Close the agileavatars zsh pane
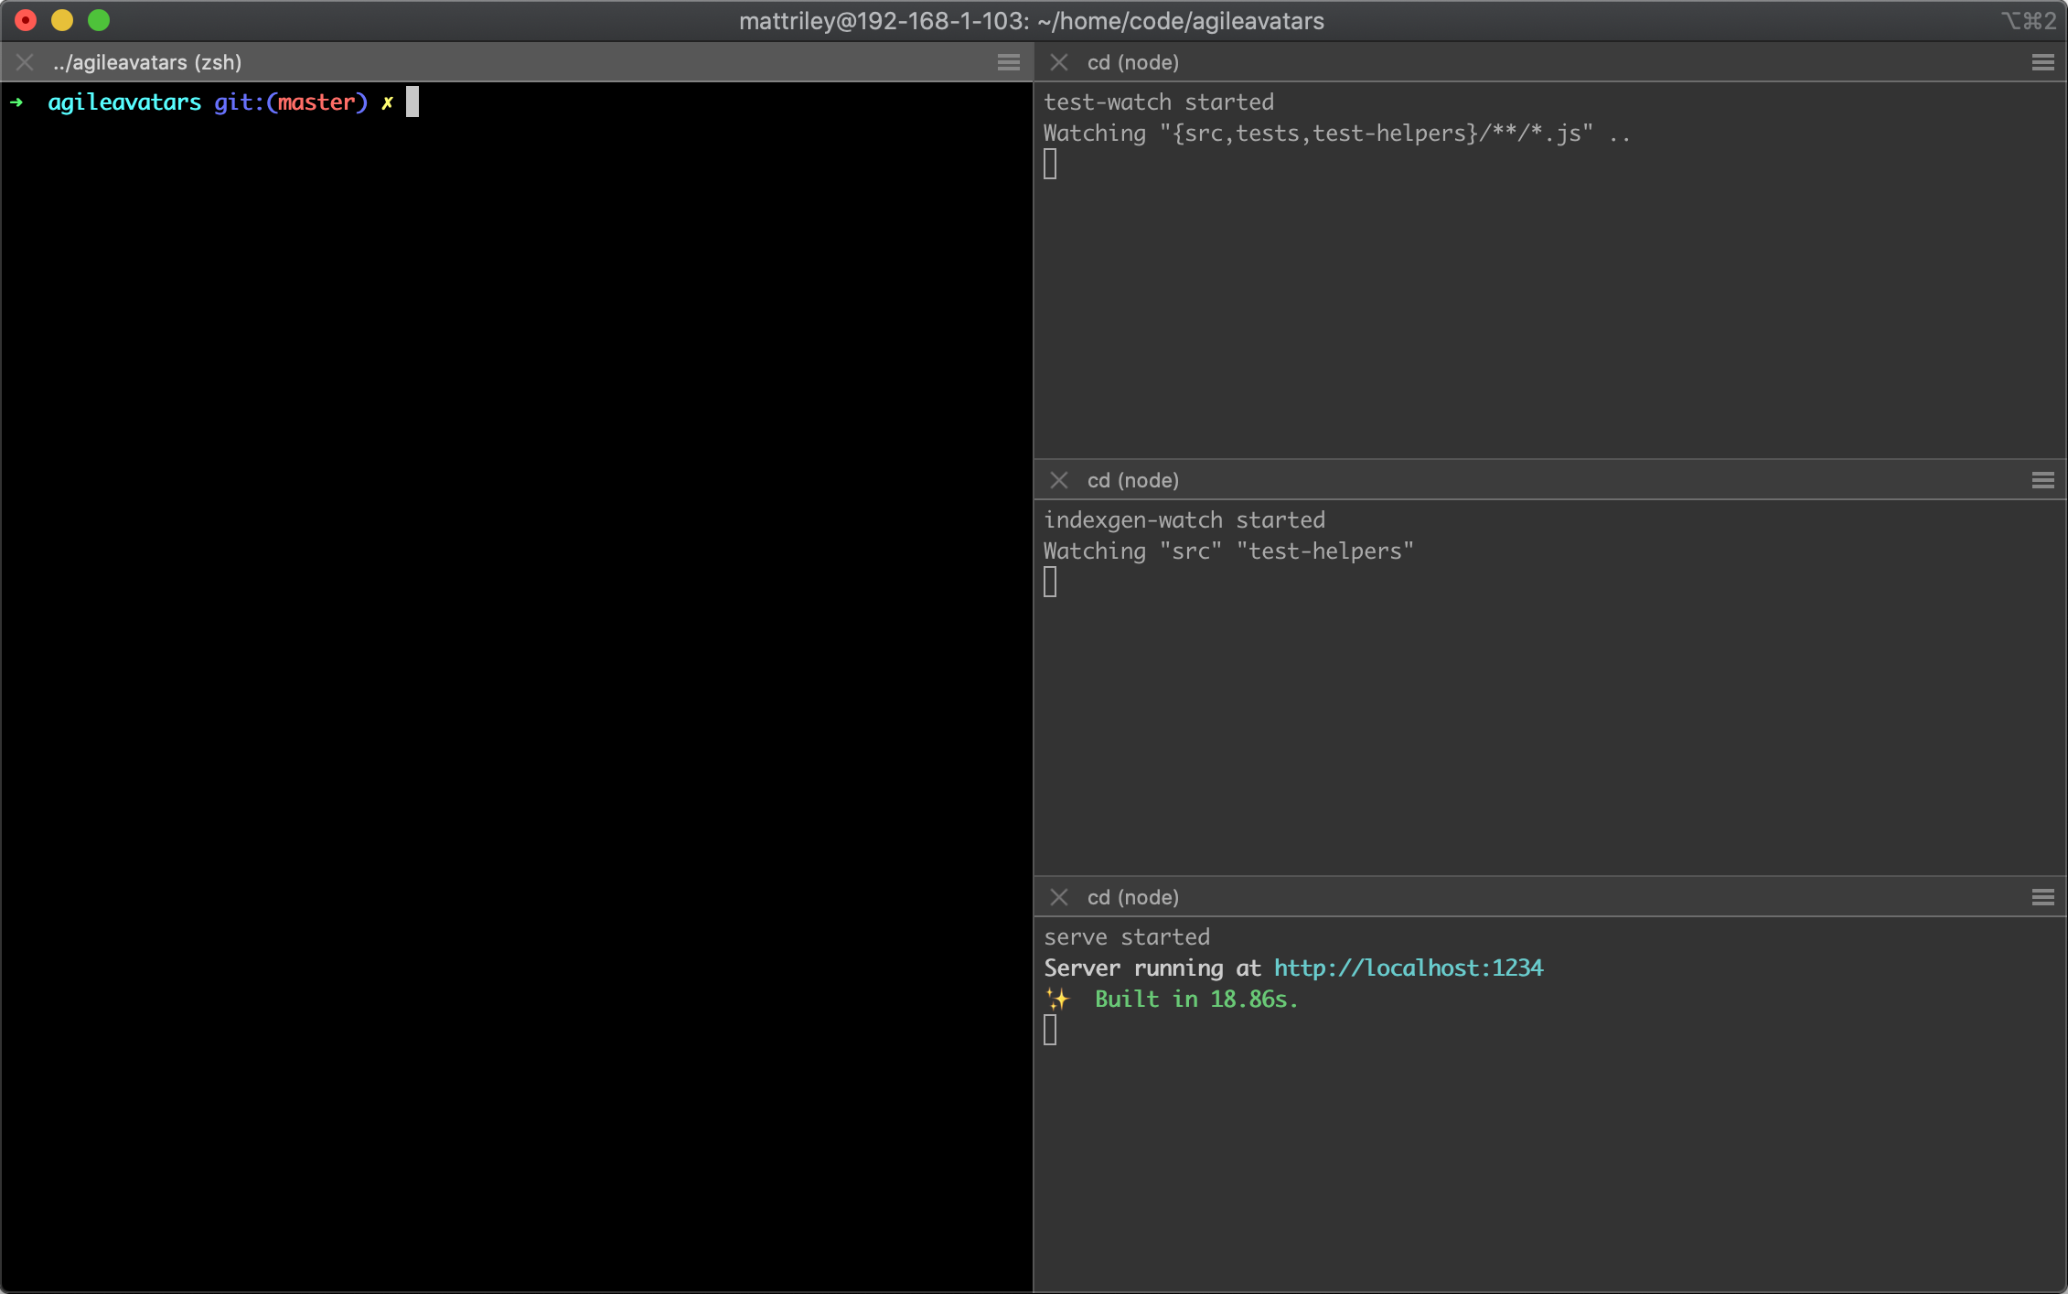Image resolution: width=2068 pixels, height=1294 pixels. (x=25, y=62)
